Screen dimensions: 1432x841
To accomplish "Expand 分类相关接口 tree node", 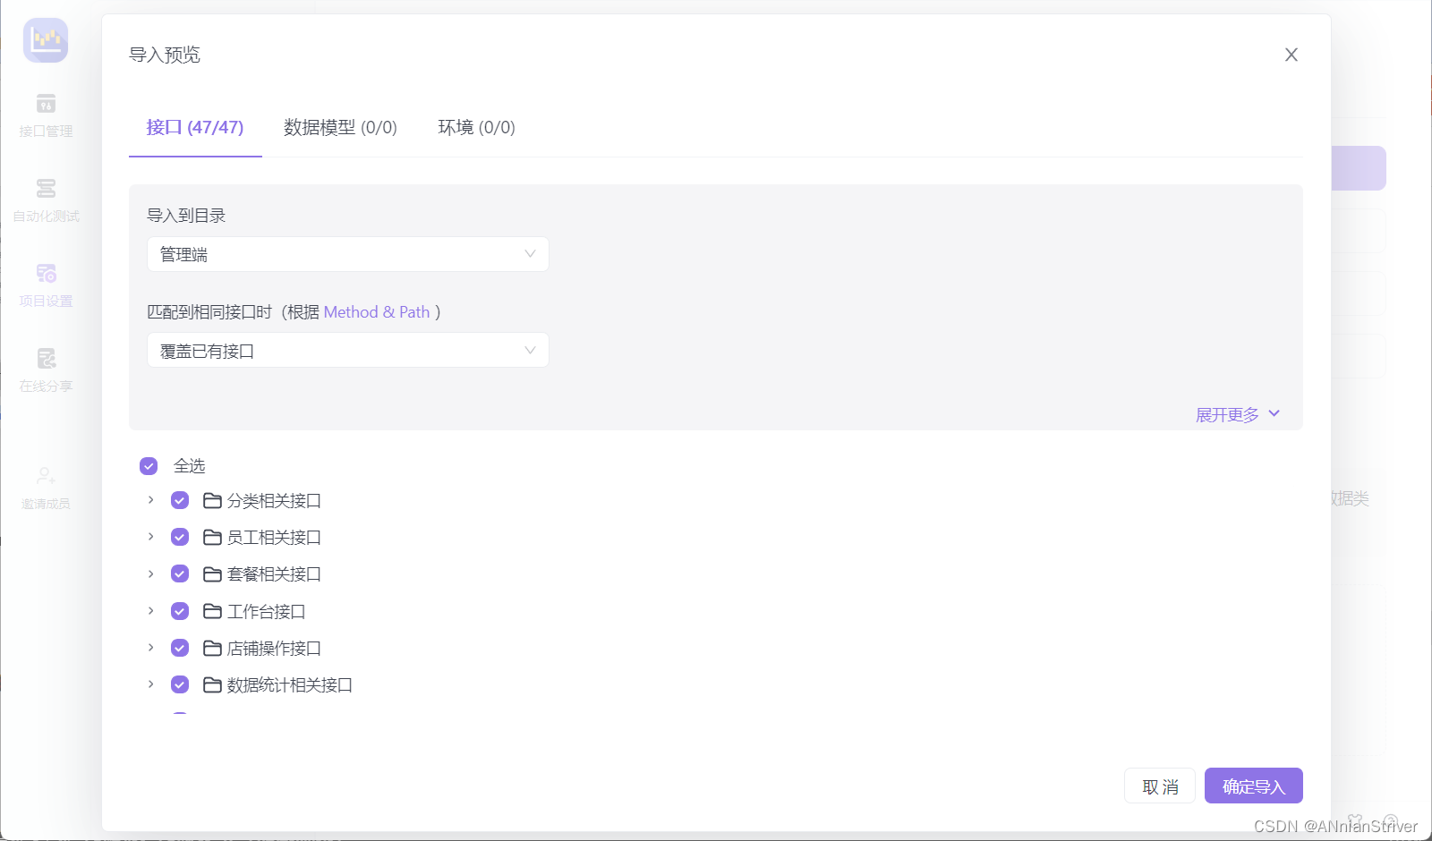I will pos(150,500).
